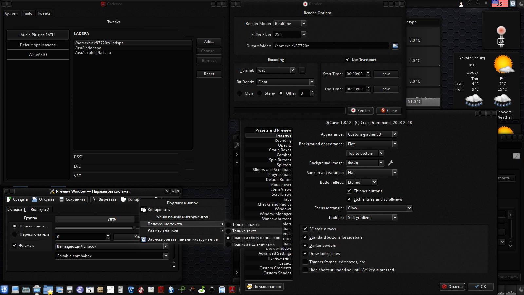
Task: Toggle the Флажок checkbox
Action: tap(14, 246)
